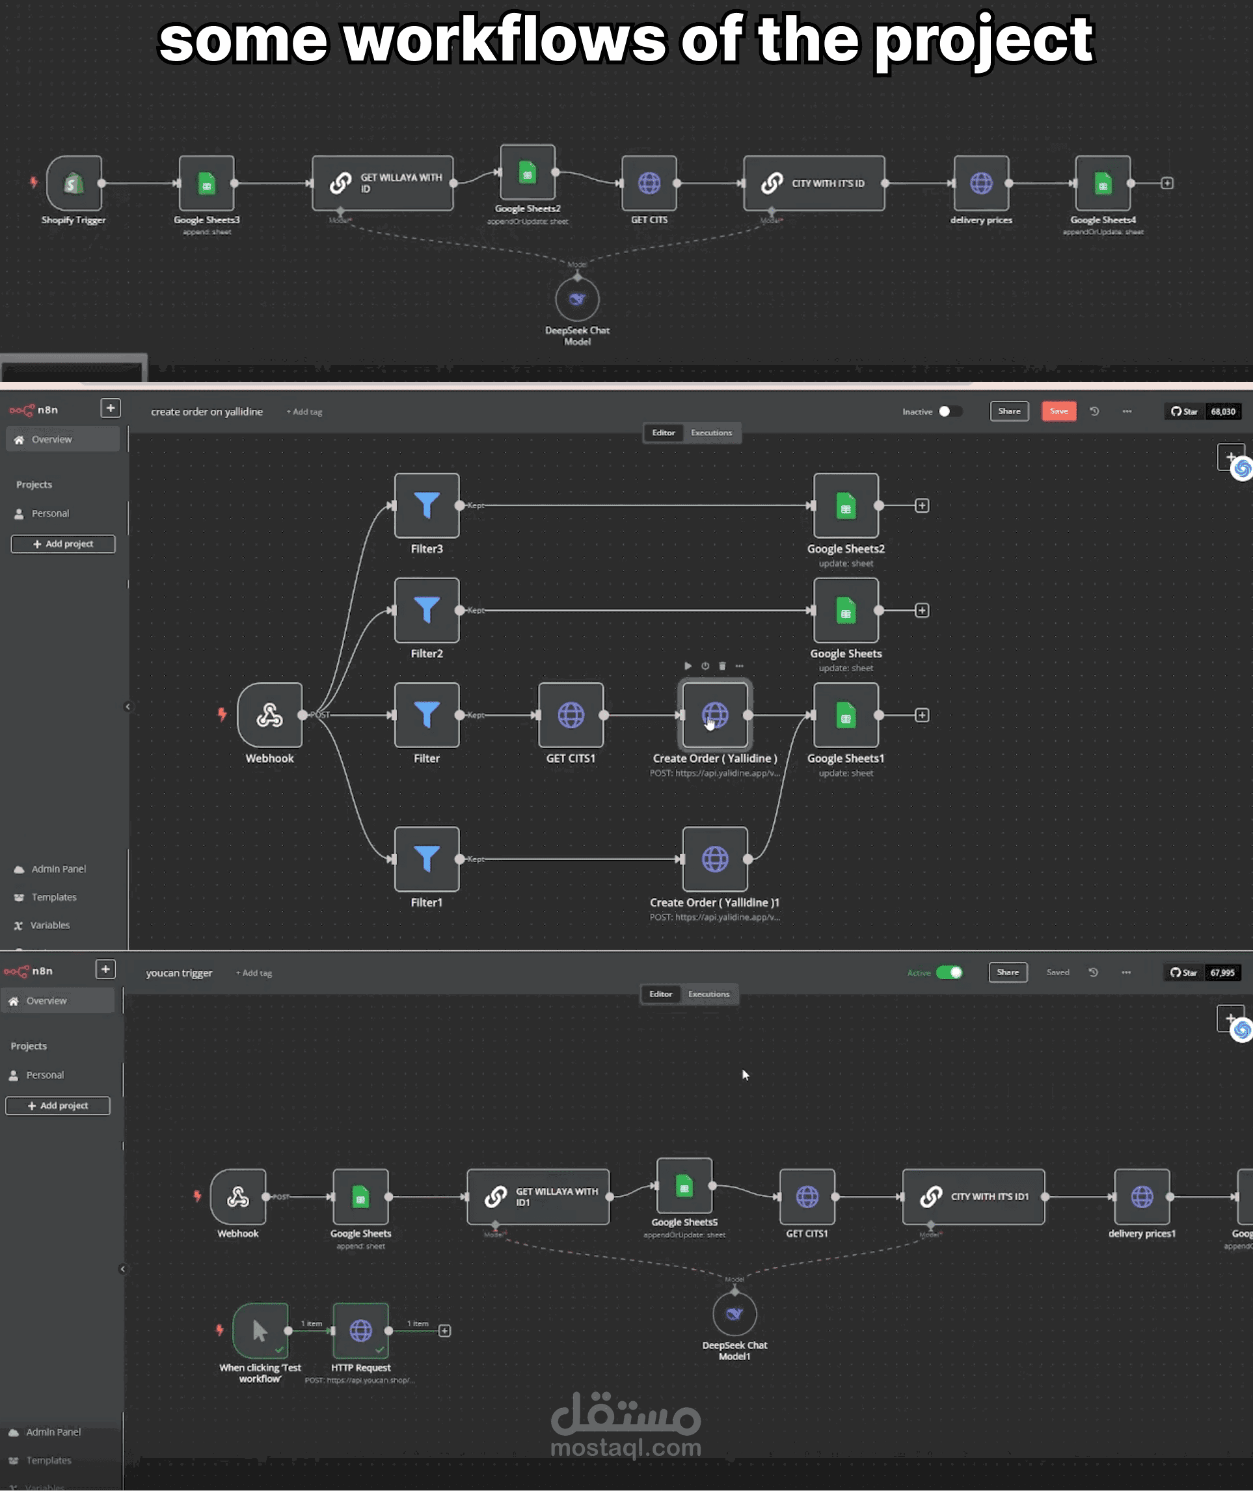1253x1491 pixels.
Task: Add a node after Google Sheets4 using its plus connector
Action: 1167,183
